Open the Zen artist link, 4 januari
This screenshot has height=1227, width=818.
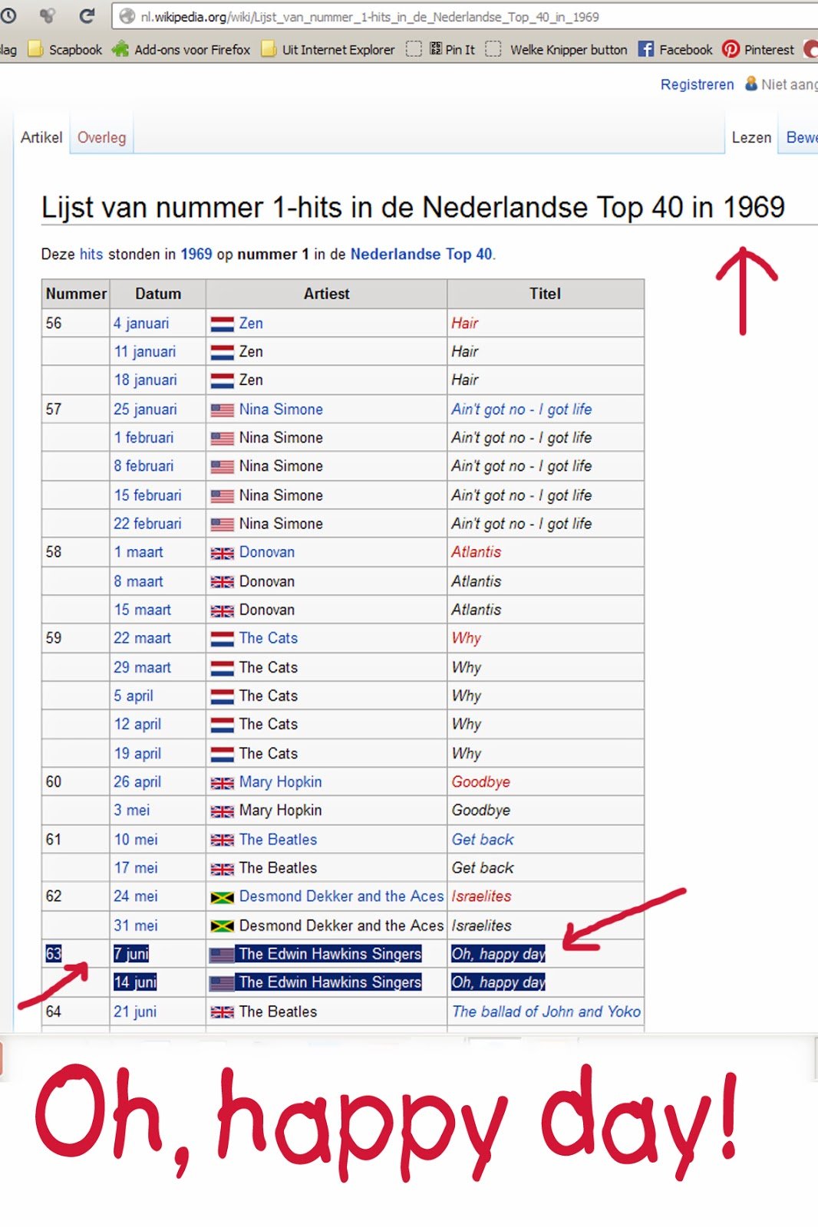(x=251, y=324)
